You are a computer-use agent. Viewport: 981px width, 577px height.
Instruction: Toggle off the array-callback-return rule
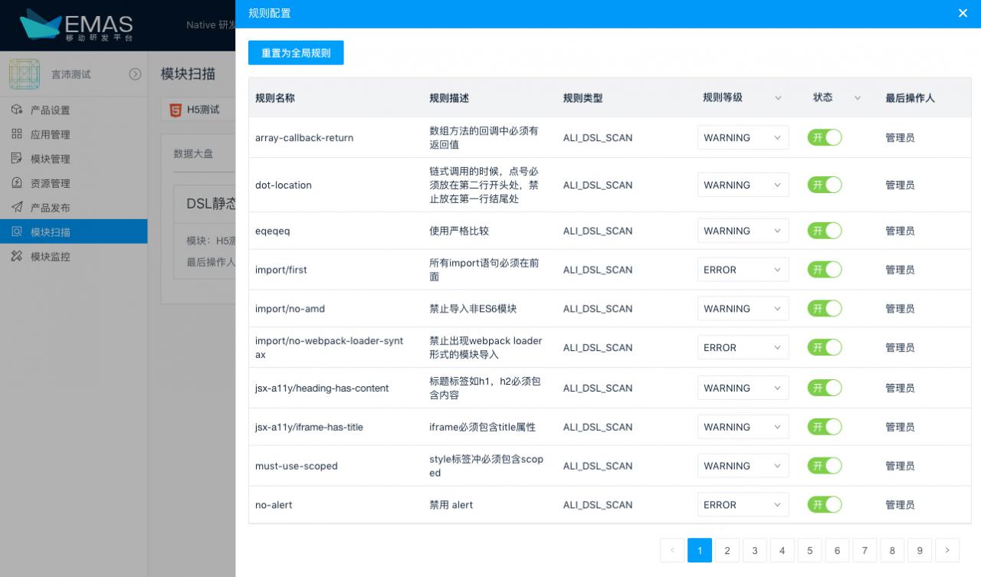click(x=825, y=138)
